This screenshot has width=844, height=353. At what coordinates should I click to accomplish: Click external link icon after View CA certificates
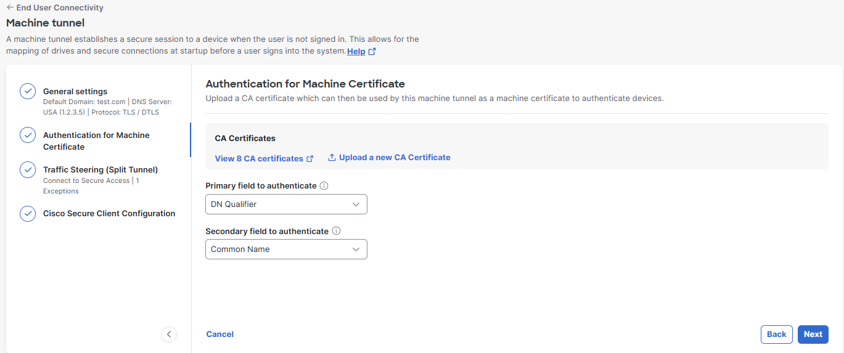310,159
